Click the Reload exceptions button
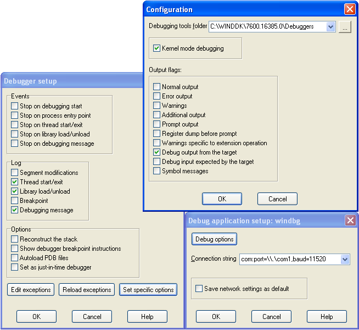The image size is (359, 330). pos(86,290)
